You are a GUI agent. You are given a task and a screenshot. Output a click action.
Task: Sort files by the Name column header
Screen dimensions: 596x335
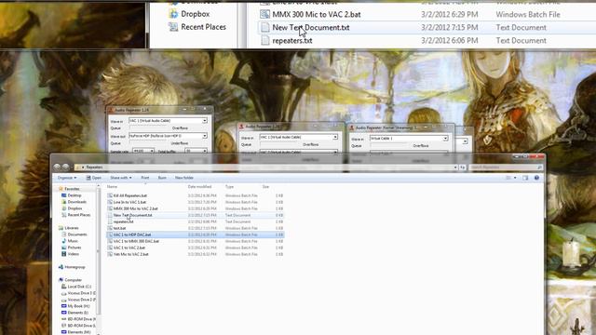pos(112,186)
